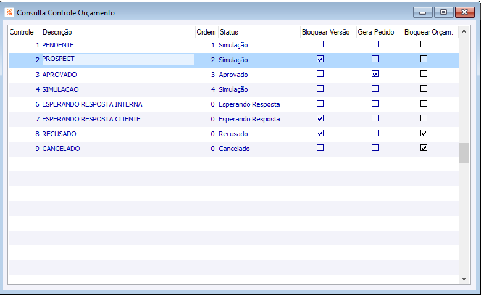Click Controle number 8 cell

(38, 134)
